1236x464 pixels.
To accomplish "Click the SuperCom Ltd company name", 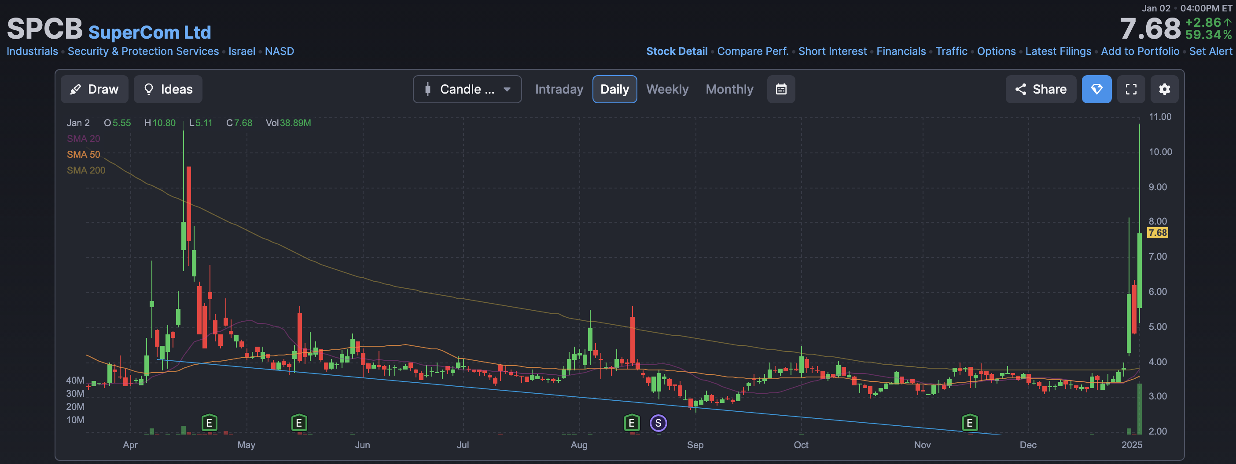I will 150,32.
